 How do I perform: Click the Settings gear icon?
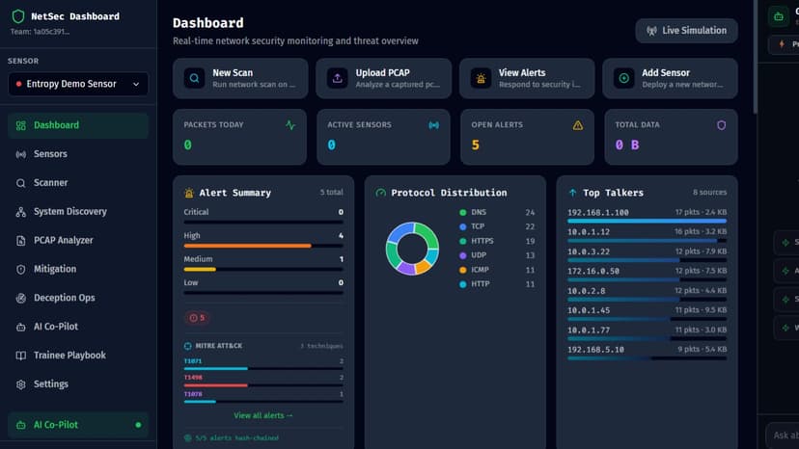(x=21, y=384)
